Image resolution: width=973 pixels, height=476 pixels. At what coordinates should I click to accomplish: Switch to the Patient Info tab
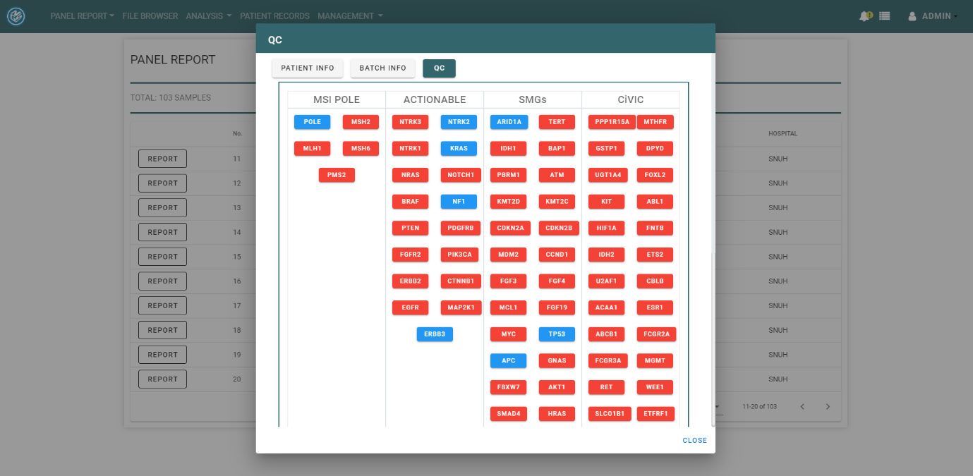click(308, 68)
